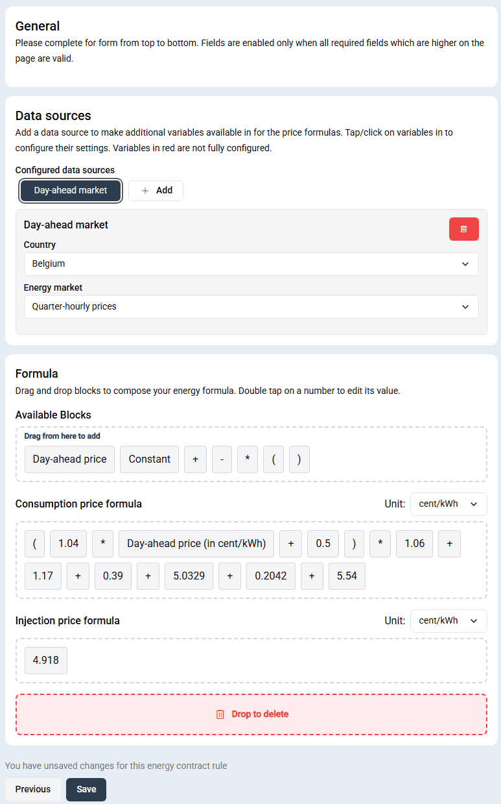The width and height of the screenshot is (501, 804).
Task: Click the 0.5 consumption formula block
Action: 322,543
